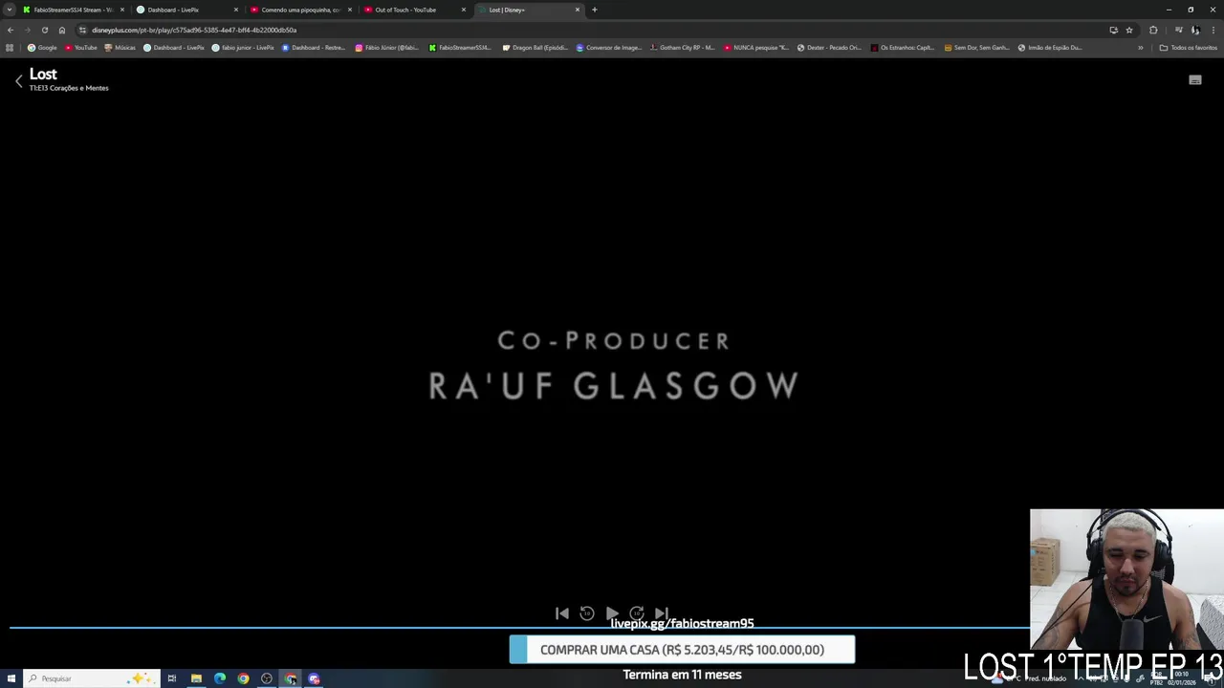Switch to Comendo uma pipoquinha tab

point(300,10)
